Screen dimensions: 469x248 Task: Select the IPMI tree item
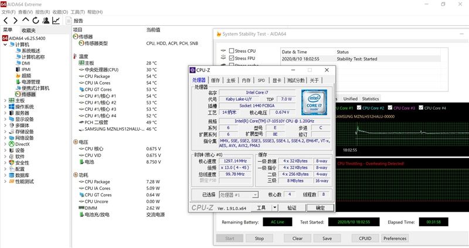(x=26, y=69)
